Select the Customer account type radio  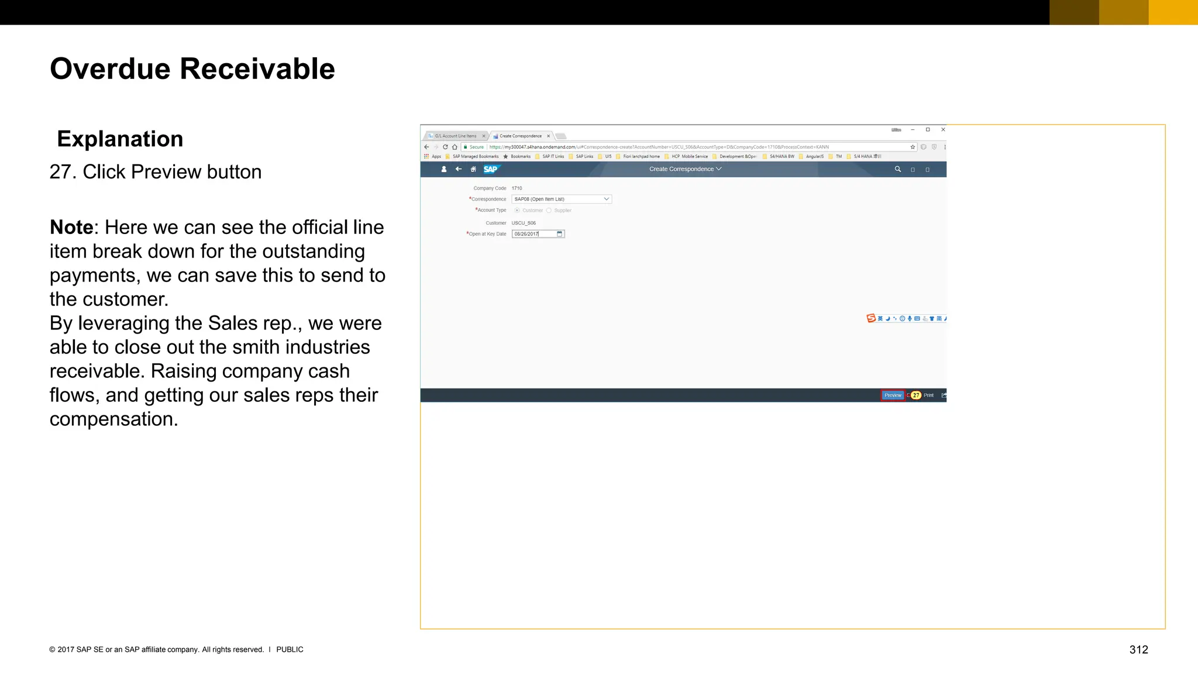coord(517,211)
